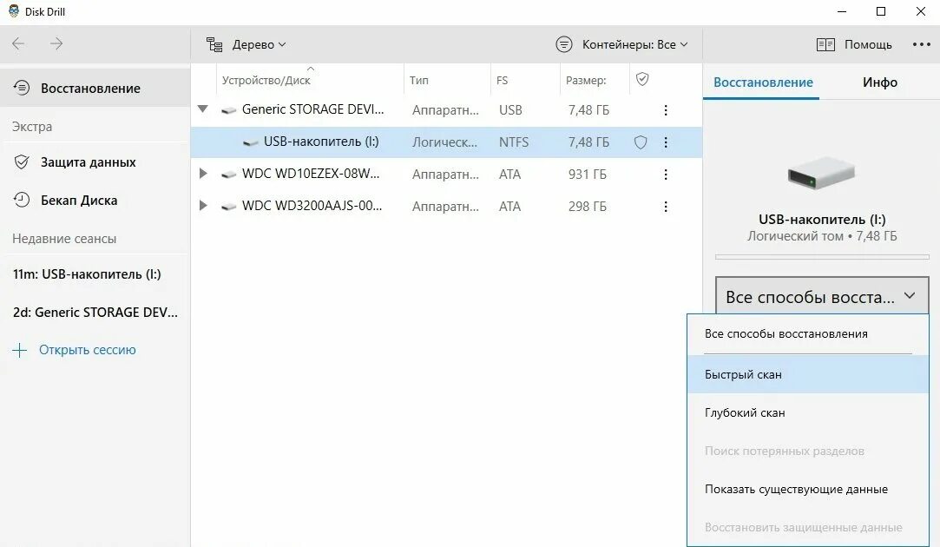Open the Все способы восста... dropdown
This screenshot has height=547, width=940.
822,296
